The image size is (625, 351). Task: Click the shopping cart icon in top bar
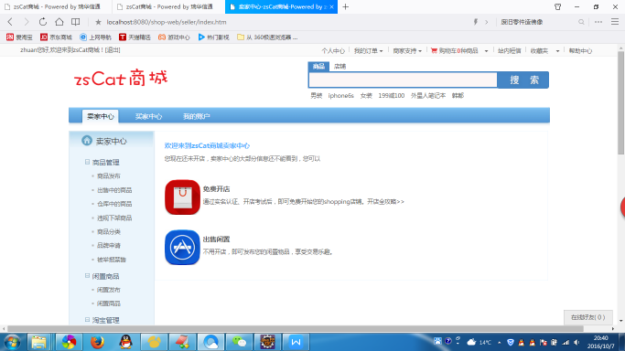tap(434, 50)
